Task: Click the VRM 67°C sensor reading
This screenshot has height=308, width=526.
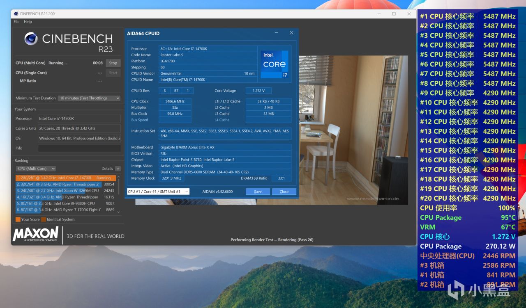Action: pyautogui.click(x=468, y=227)
